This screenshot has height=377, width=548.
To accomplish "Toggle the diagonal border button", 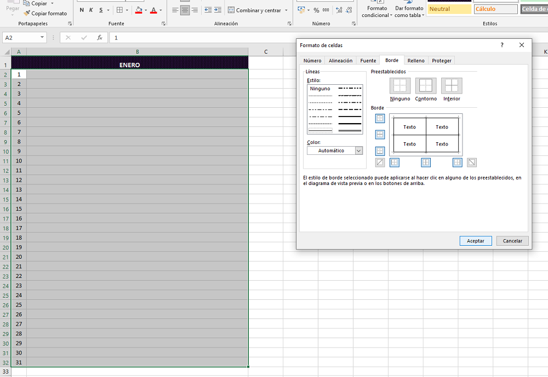I will (379, 163).
